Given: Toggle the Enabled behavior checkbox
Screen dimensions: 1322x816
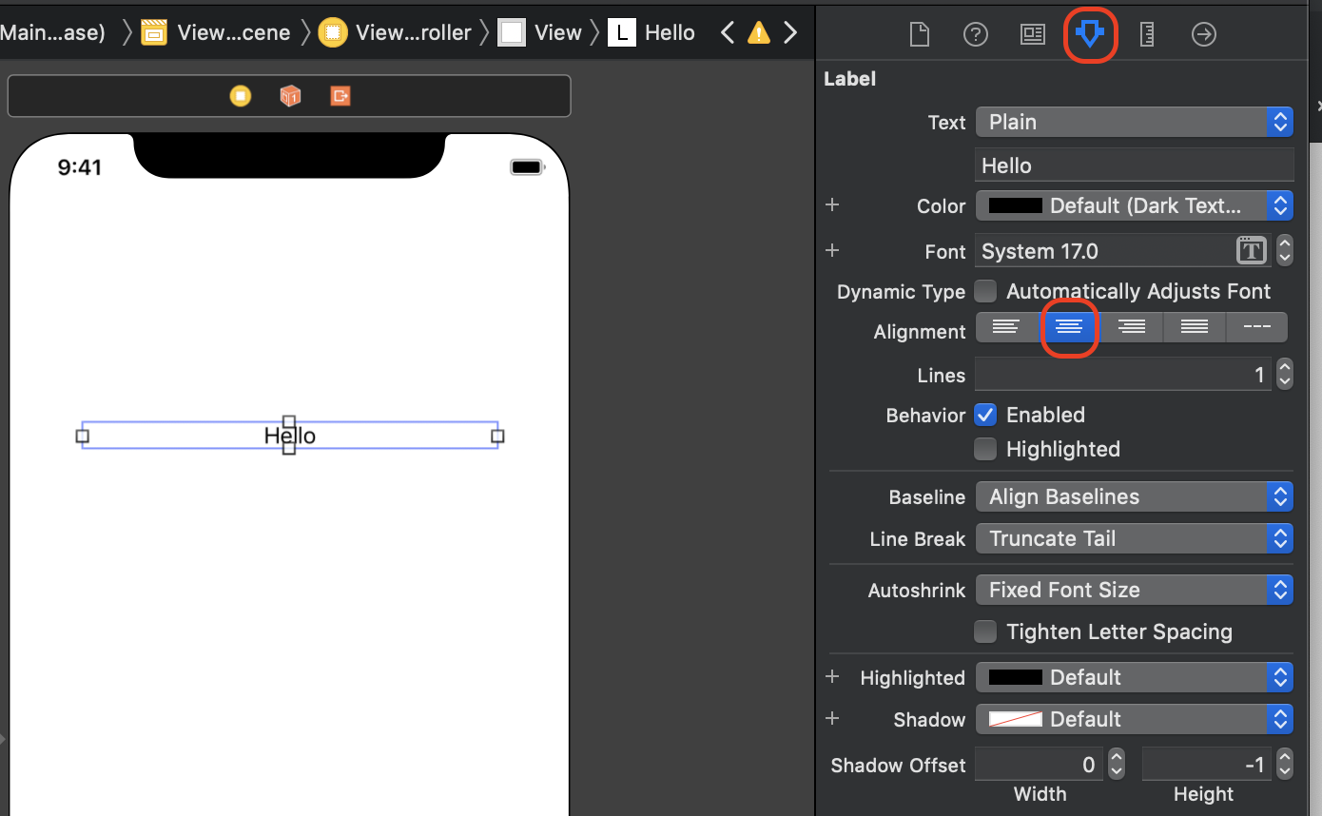Looking at the screenshot, I should point(986,415).
